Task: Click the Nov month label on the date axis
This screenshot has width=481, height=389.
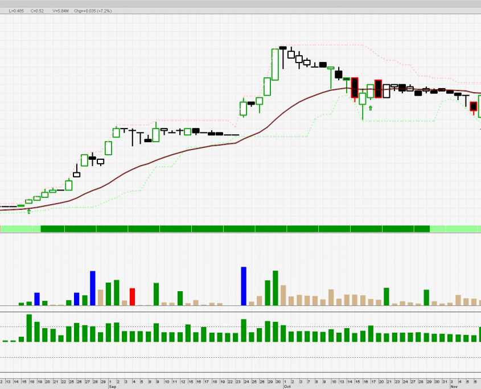Action: coord(454,386)
